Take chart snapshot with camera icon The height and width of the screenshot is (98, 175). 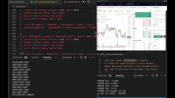(130, 17)
